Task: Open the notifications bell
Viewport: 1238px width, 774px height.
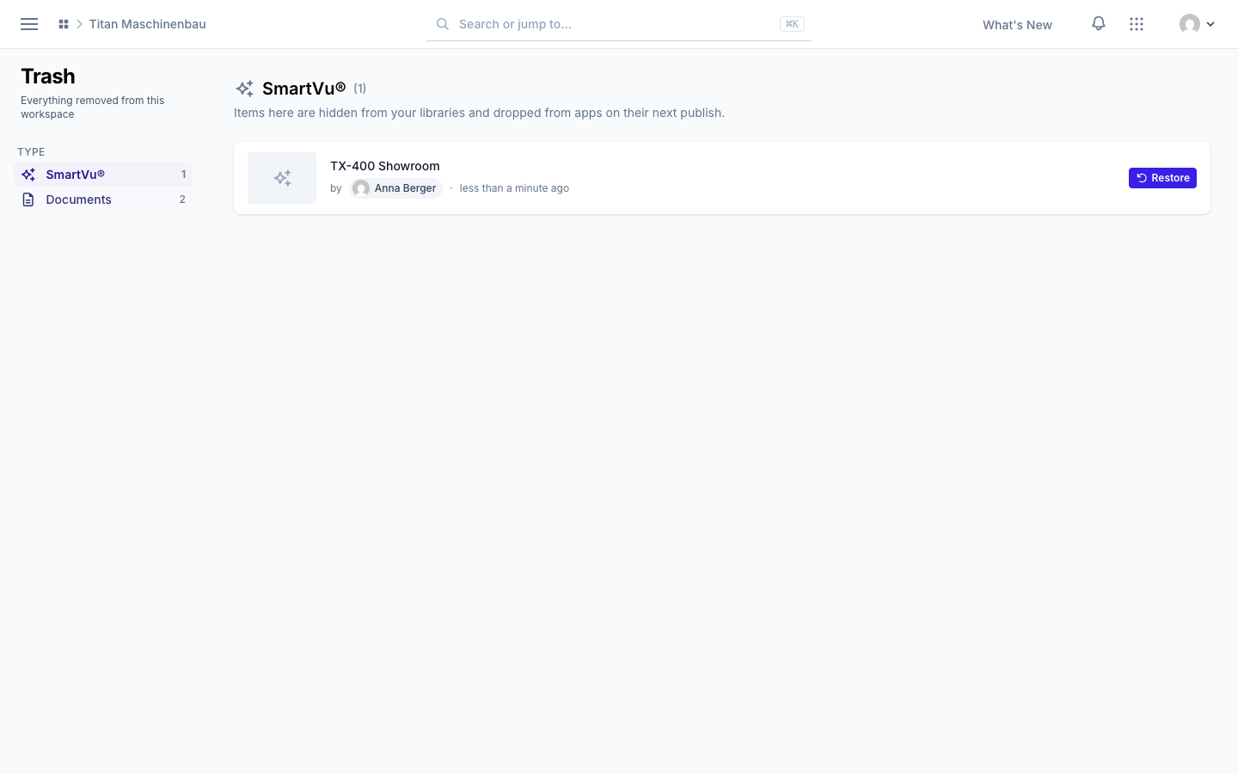Action: pos(1099,24)
